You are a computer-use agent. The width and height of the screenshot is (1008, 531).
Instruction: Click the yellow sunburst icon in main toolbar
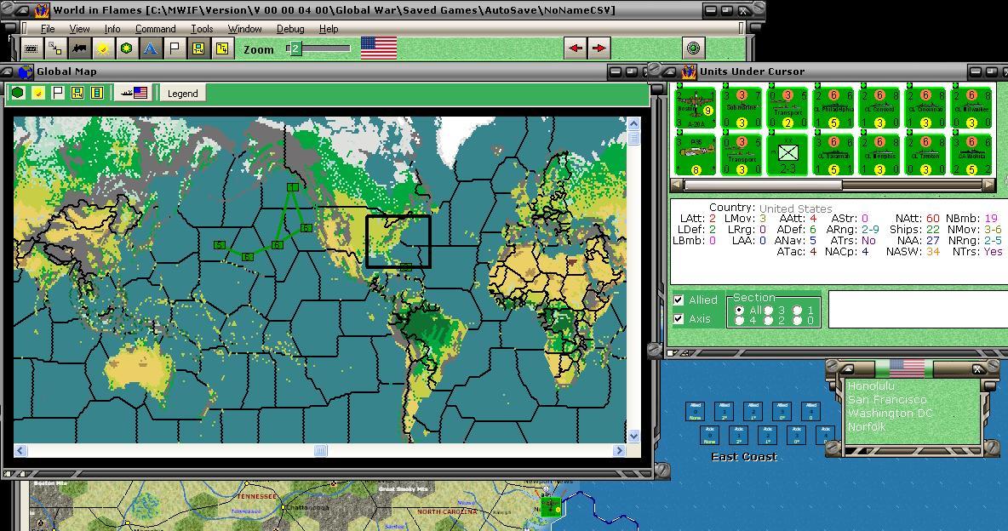[x=102, y=49]
